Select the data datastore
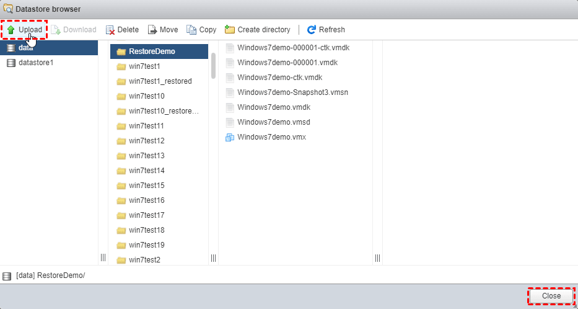This screenshot has width=578, height=309. pos(26,48)
